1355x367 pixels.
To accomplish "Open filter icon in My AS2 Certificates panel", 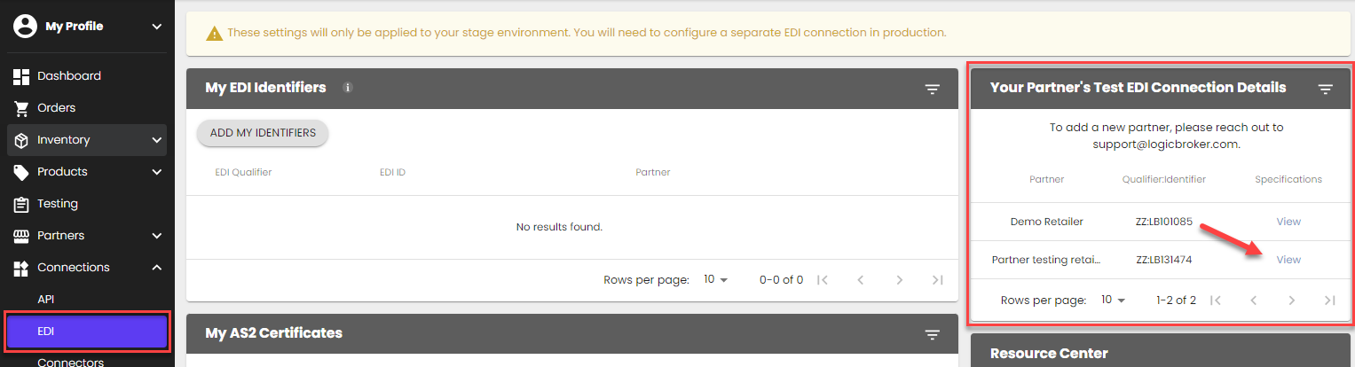I will point(932,334).
